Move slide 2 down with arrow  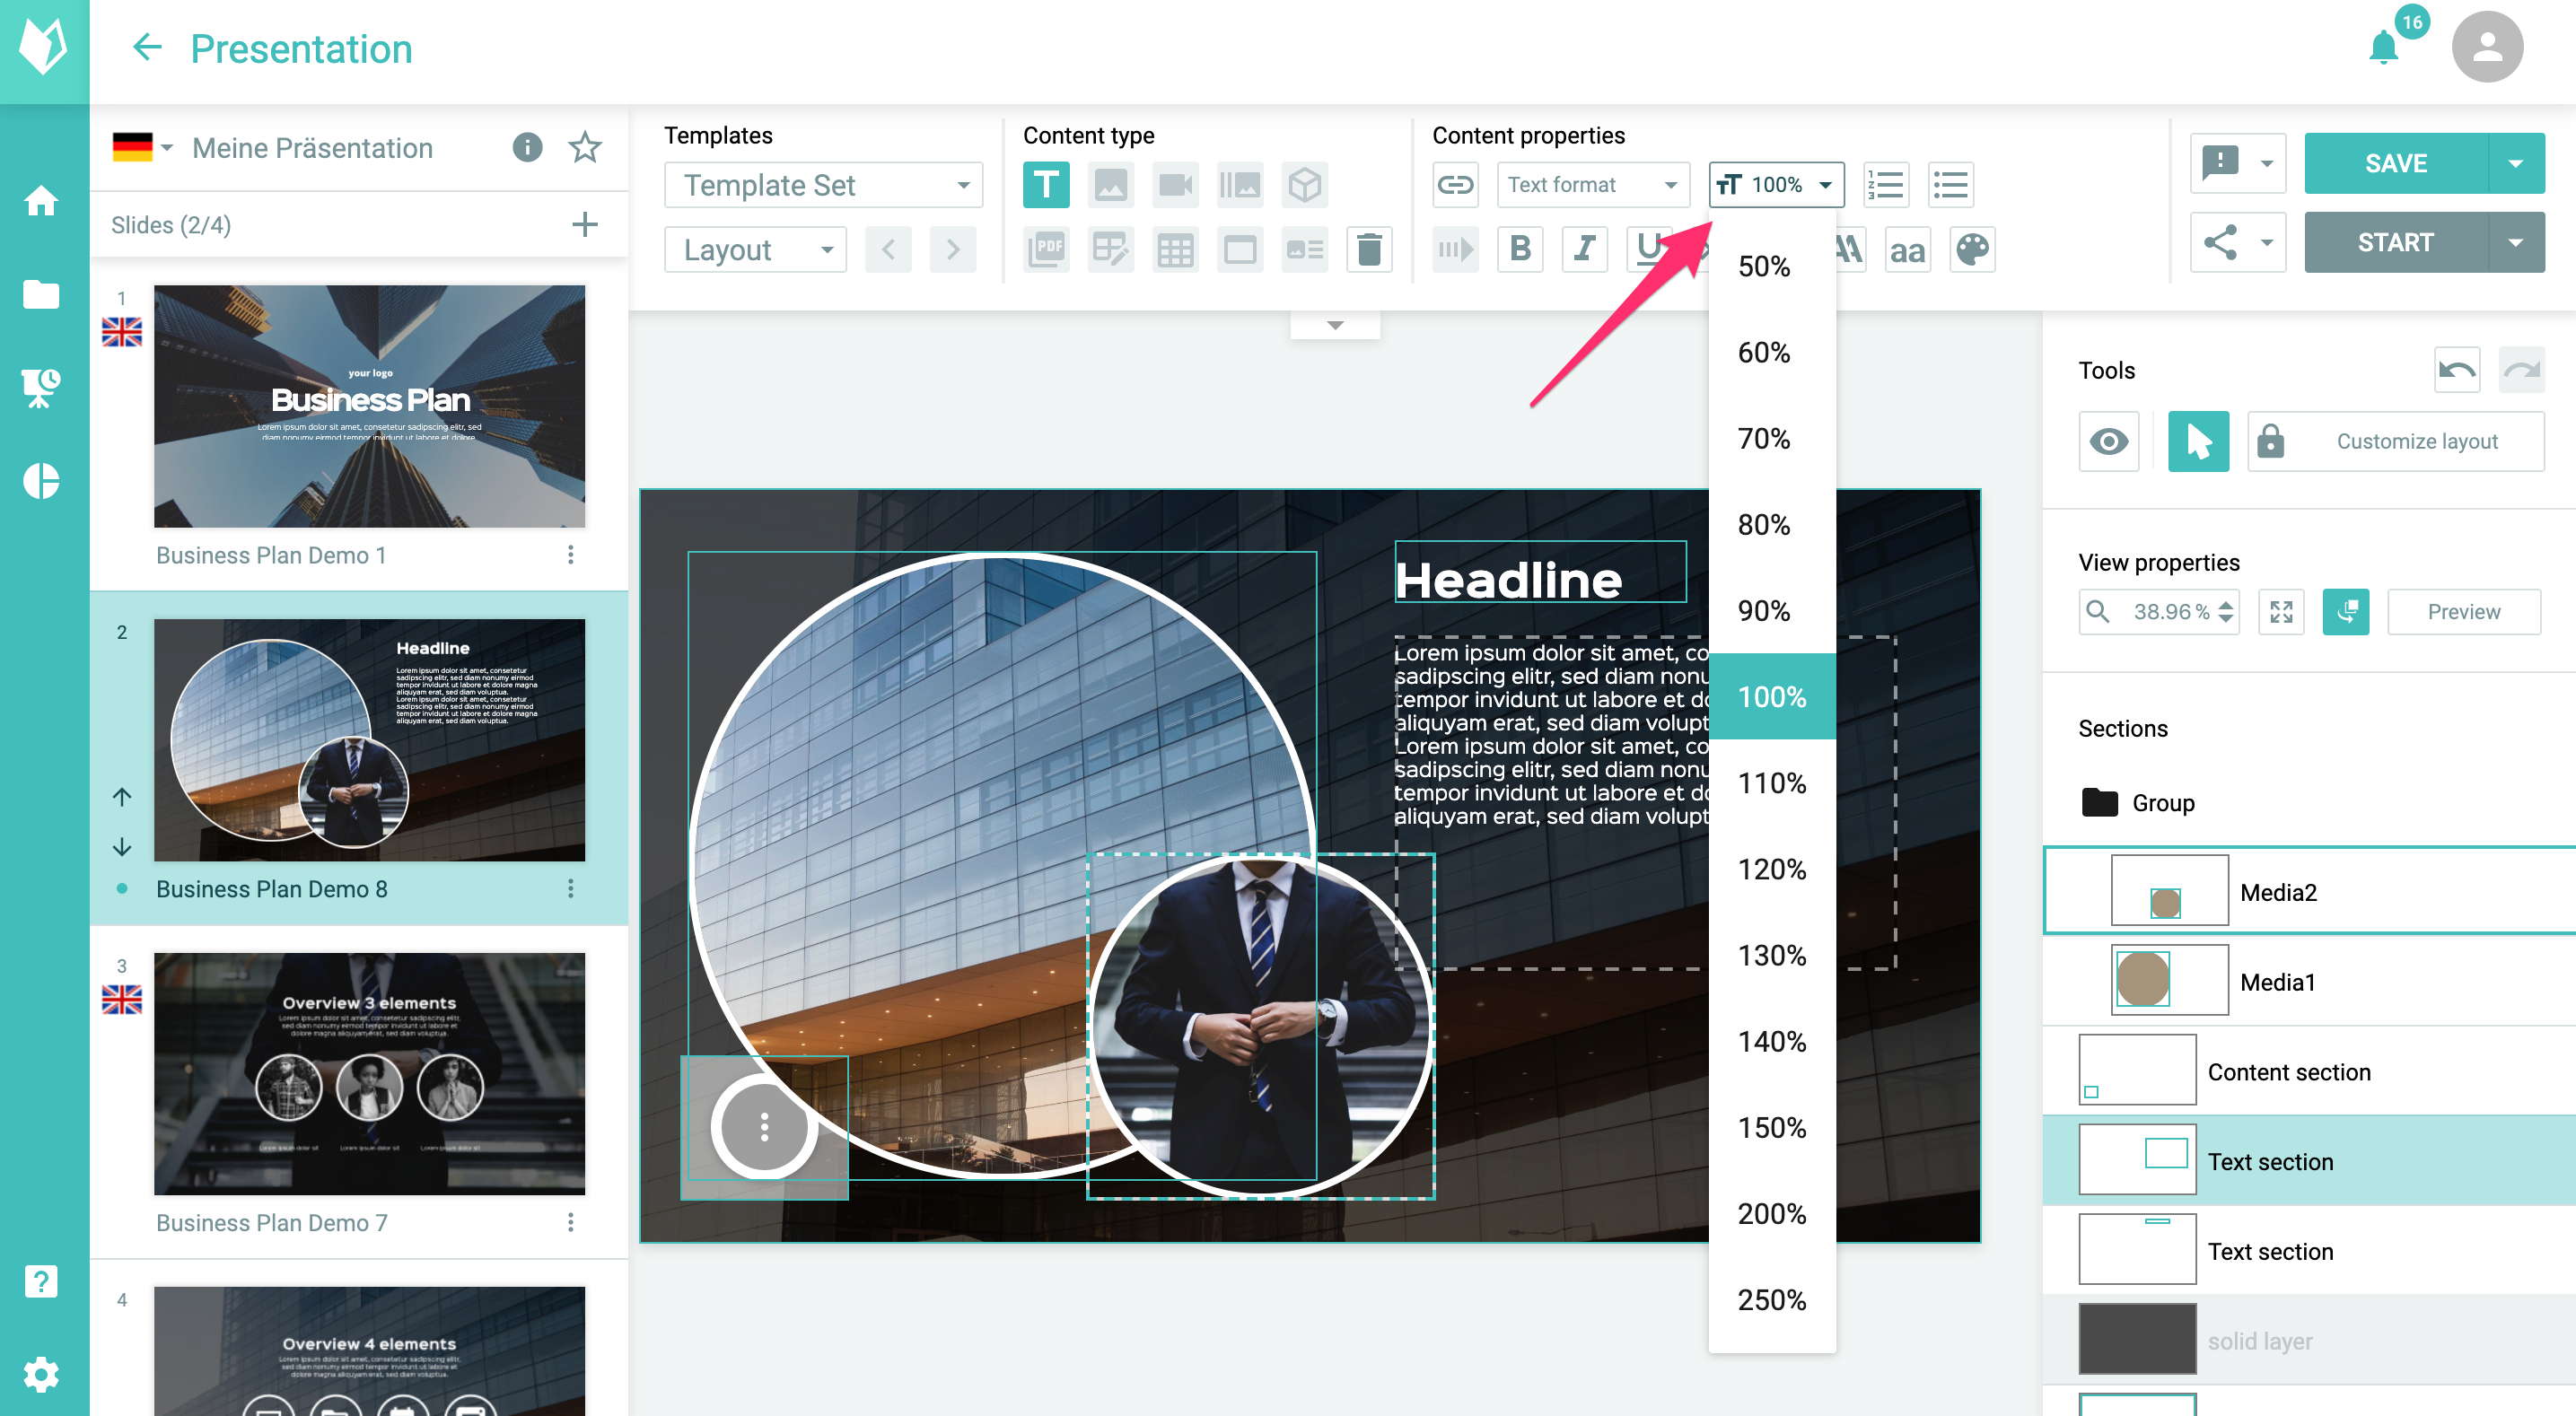click(x=122, y=846)
